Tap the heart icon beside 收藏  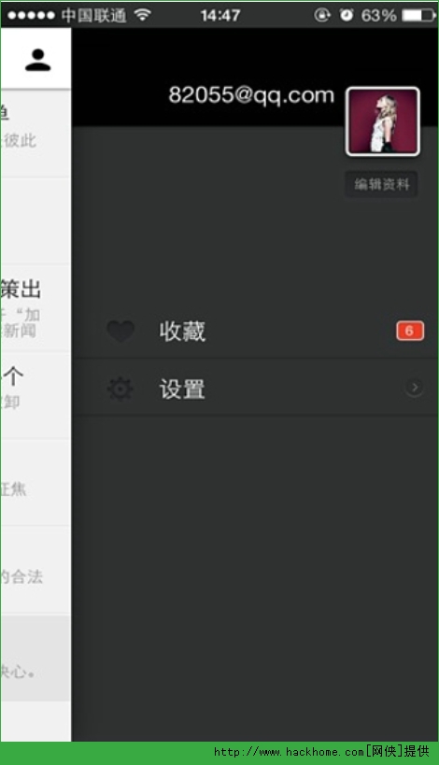120,332
